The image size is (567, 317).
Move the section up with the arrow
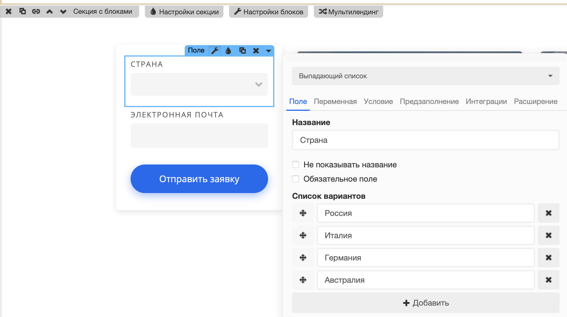[50, 11]
